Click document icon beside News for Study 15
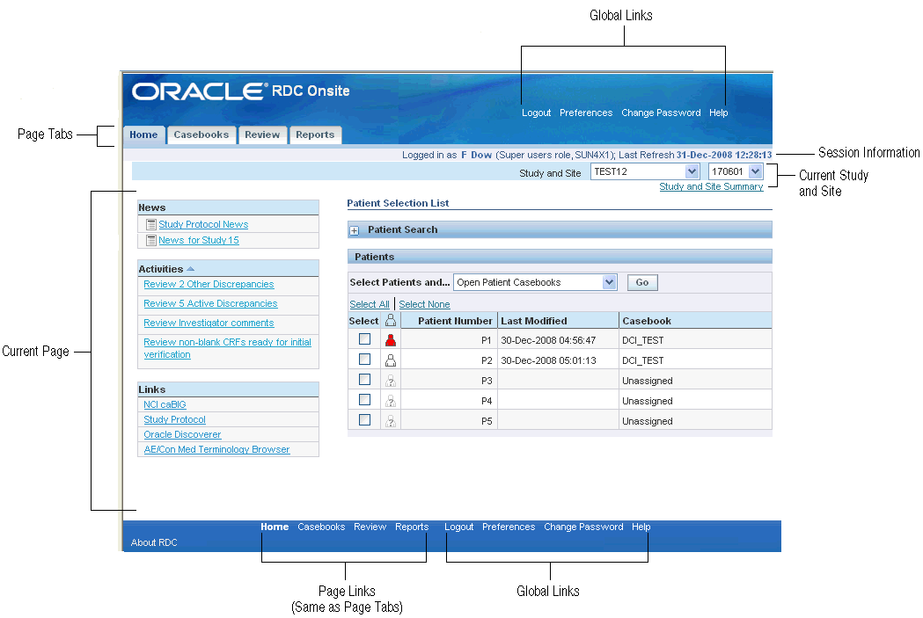Image resolution: width=923 pixels, height=618 pixels. click(x=151, y=241)
